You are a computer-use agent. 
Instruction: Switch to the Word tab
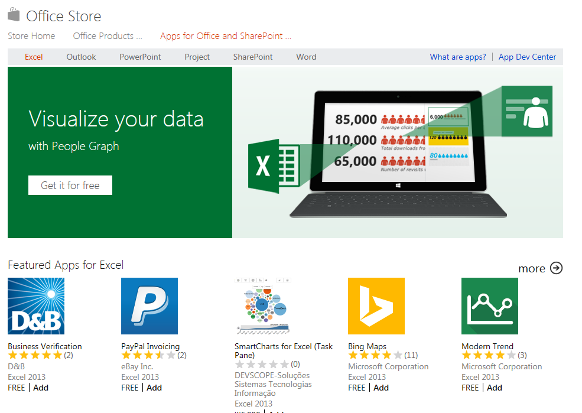[x=306, y=57]
